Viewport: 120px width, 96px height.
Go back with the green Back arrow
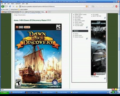3,6
